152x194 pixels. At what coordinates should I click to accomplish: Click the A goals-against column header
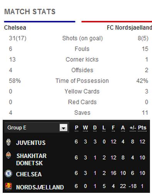pos(123,128)
